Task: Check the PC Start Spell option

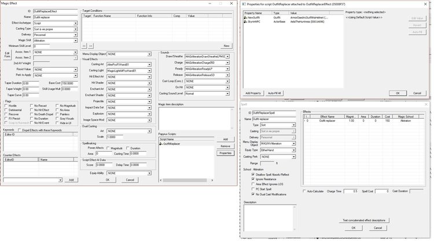Action: click(253, 189)
